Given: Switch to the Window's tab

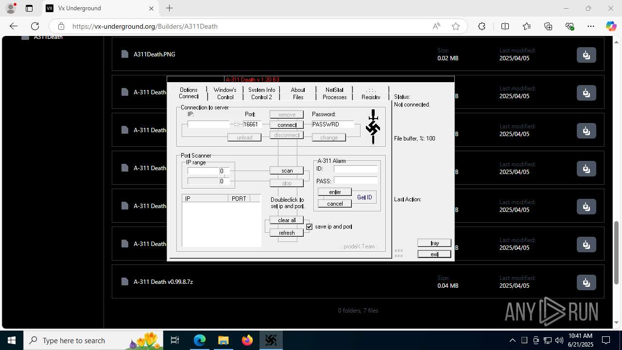Looking at the screenshot, I should click(x=225, y=89).
